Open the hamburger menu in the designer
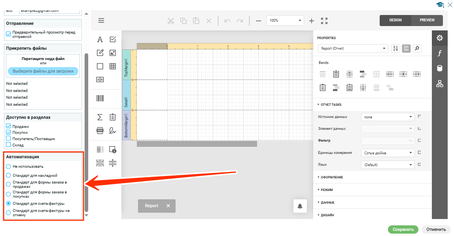This screenshot has width=454, height=236. click(101, 21)
